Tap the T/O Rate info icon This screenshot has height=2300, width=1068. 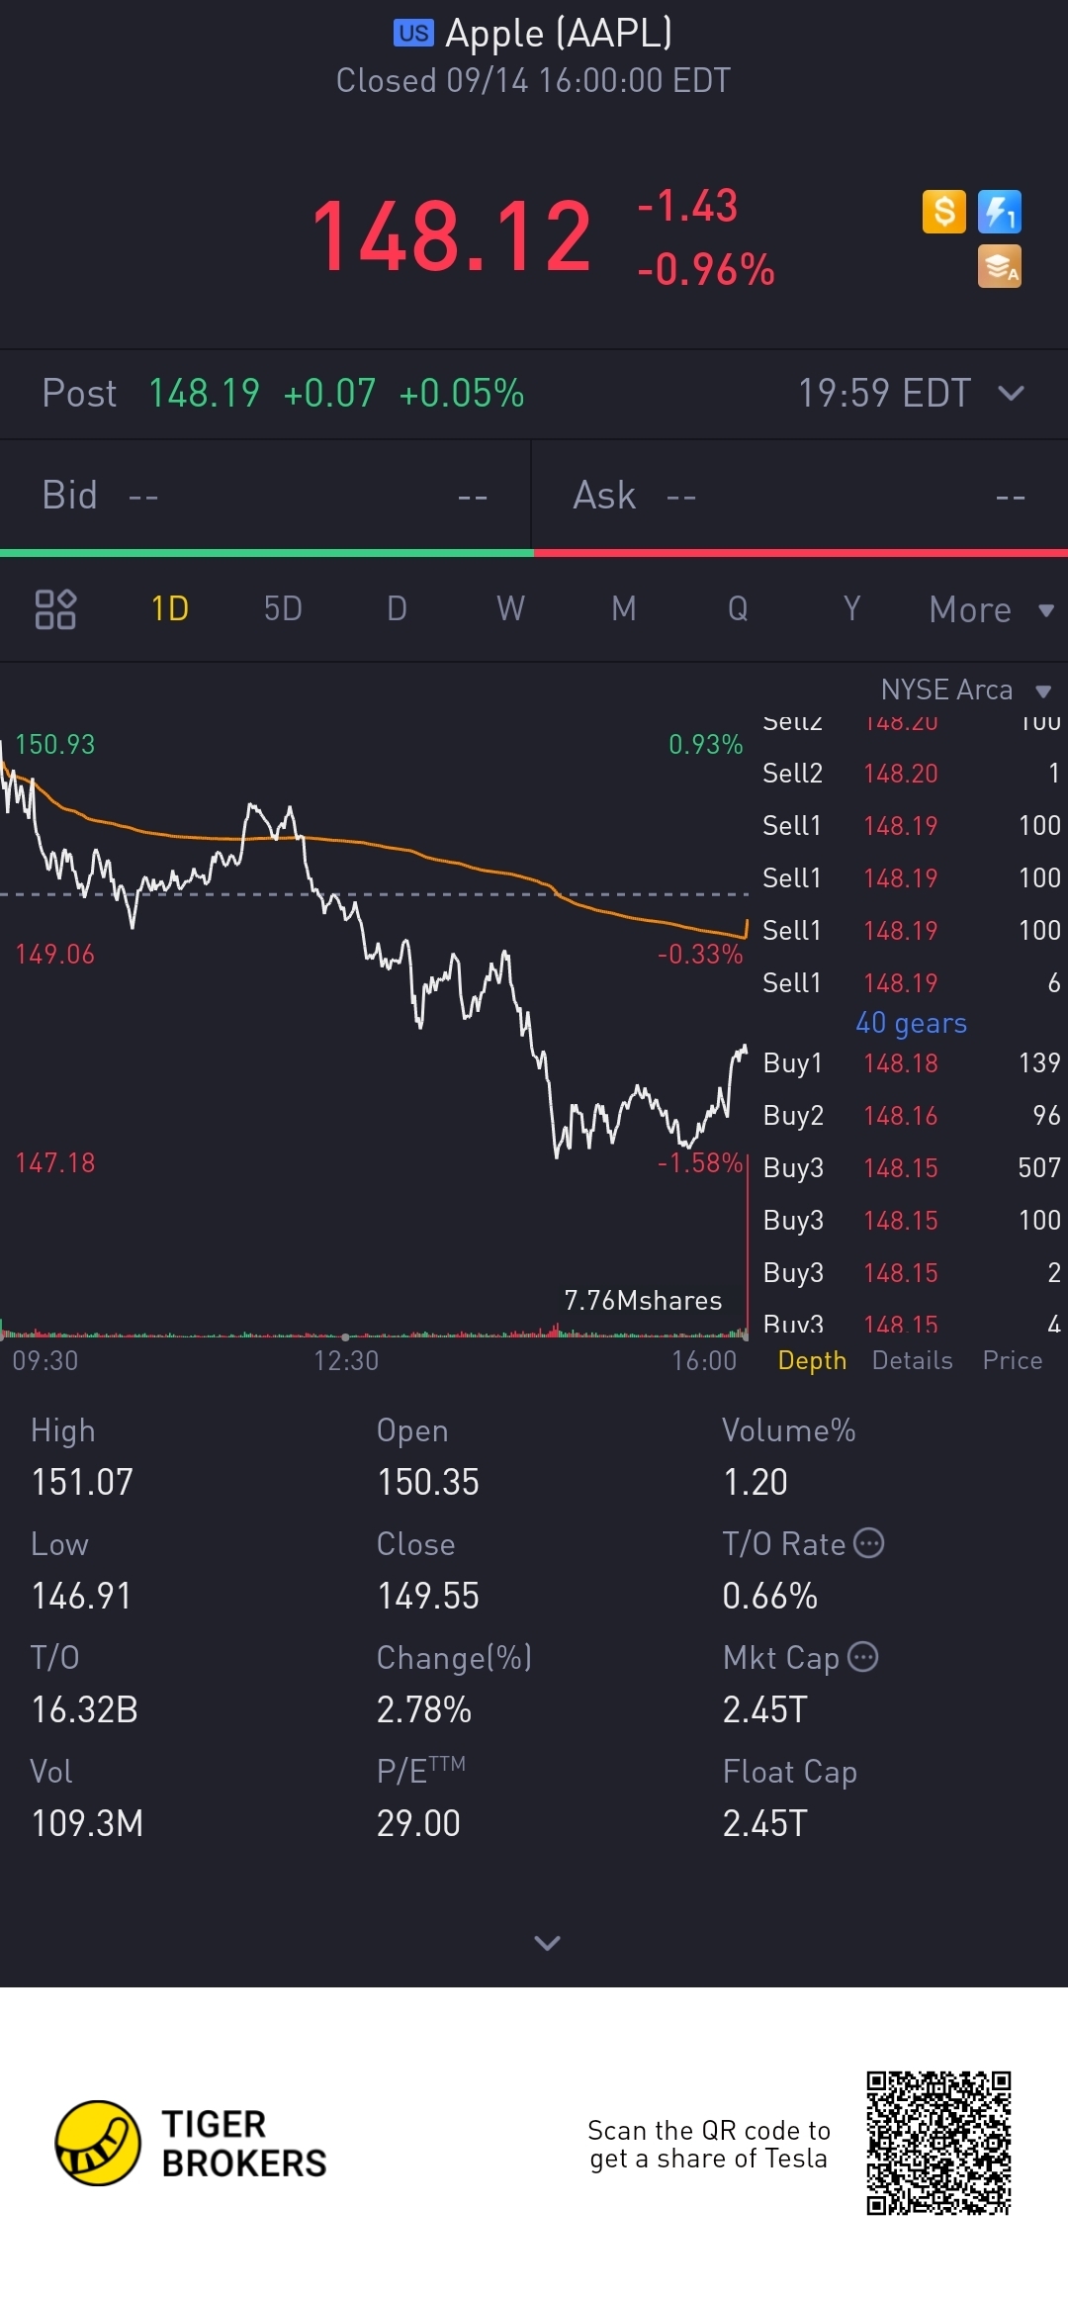click(x=868, y=1543)
